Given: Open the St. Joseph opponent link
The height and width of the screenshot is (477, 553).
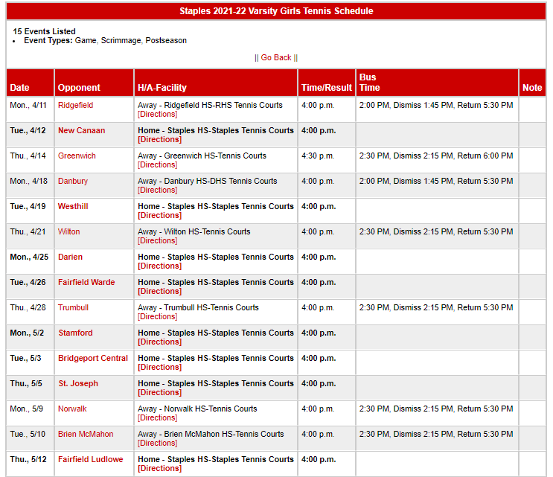Looking at the screenshot, I should tap(78, 384).
